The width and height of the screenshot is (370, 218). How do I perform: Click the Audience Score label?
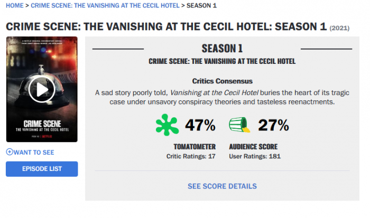click(x=253, y=147)
